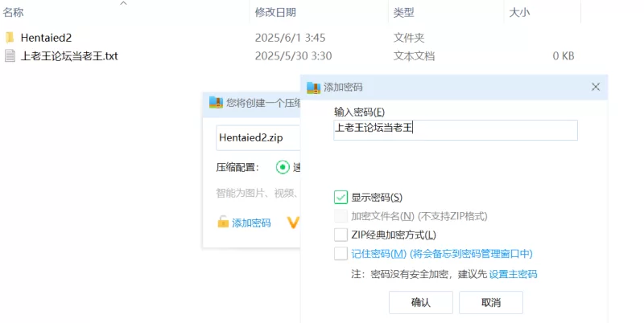This screenshot has height=323, width=644.
Task: Select the Hentaied2 folder icon
Action: click(x=10, y=38)
